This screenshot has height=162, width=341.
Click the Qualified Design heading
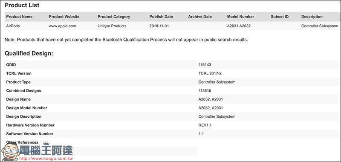pos(29,53)
